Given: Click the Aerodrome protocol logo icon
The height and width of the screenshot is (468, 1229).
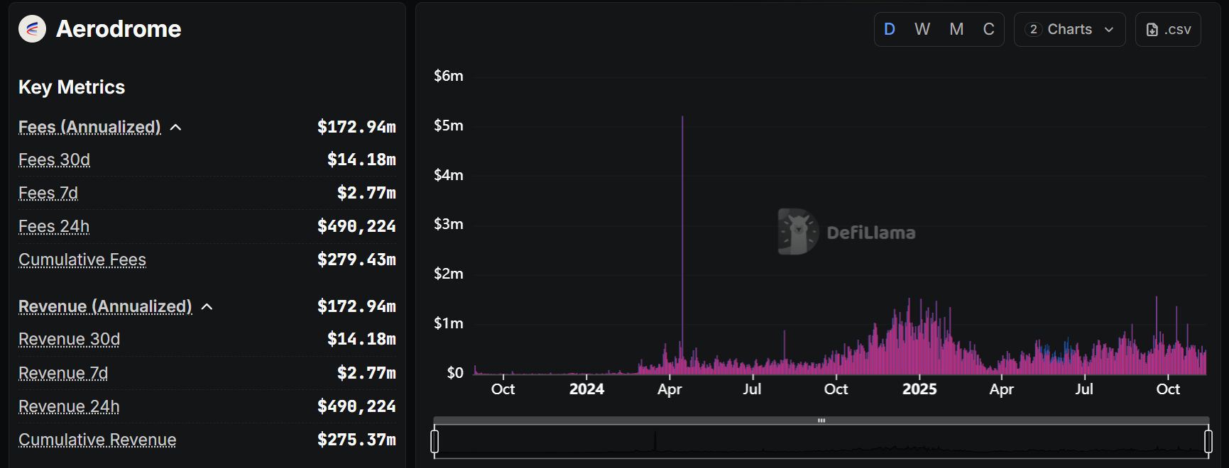Looking at the screenshot, I should [x=32, y=29].
